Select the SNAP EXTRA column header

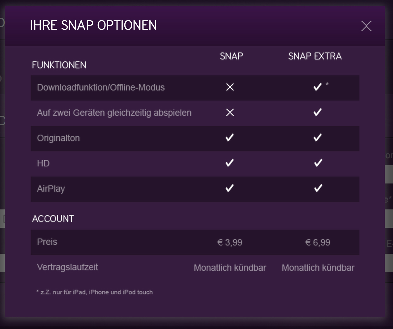coord(315,56)
